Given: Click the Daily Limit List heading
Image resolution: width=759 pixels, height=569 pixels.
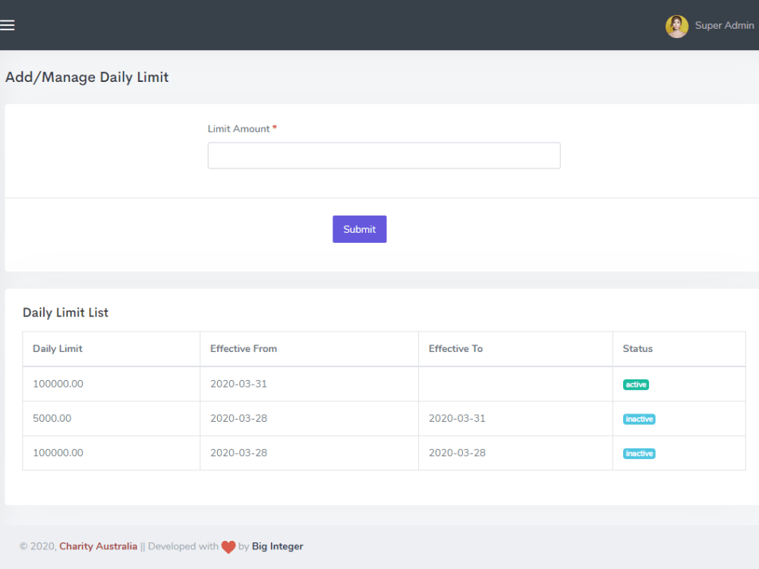Looking at the screenshot, I should click(x=65, y=313).
